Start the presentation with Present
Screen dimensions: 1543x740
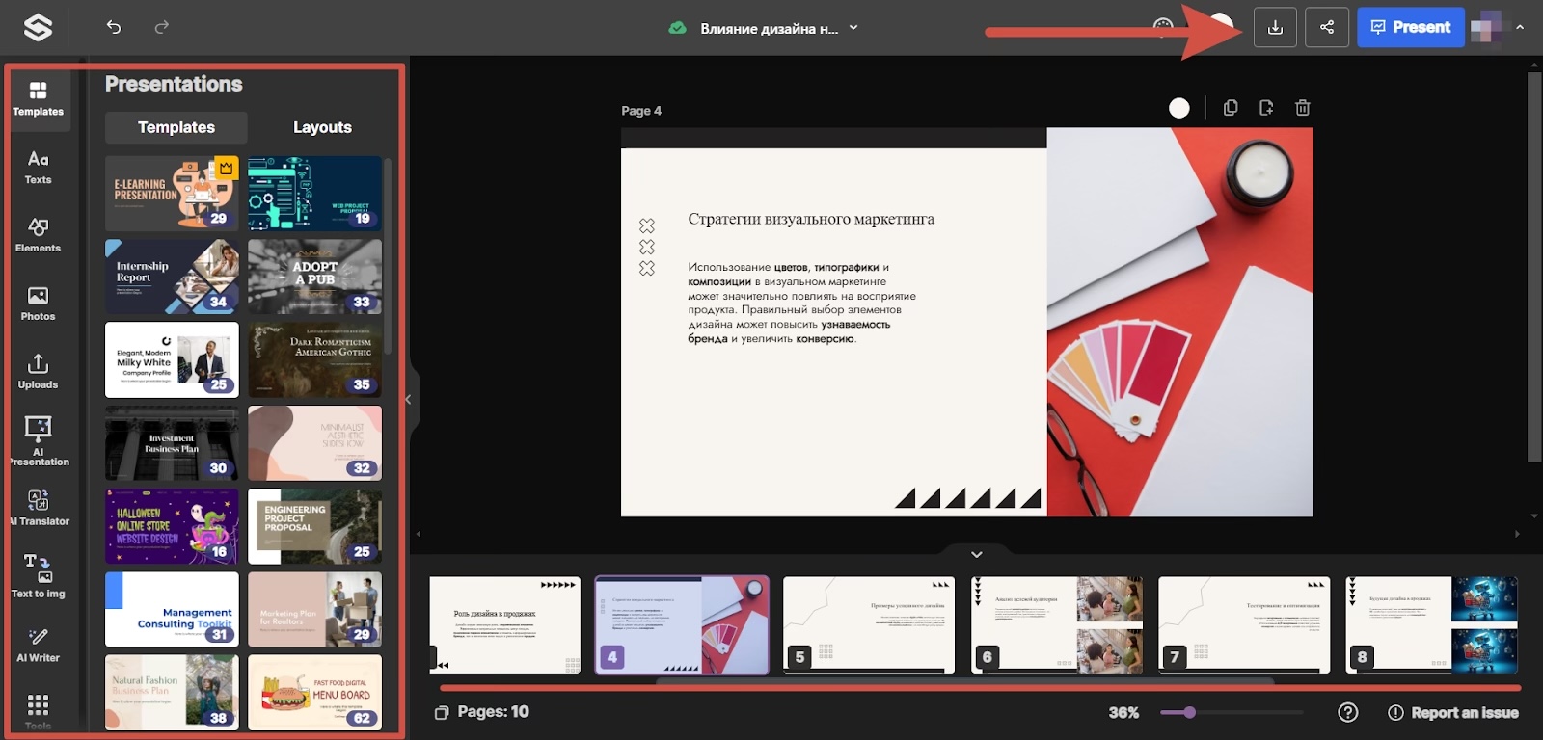pyautogui.click(x=1411, y=27)
